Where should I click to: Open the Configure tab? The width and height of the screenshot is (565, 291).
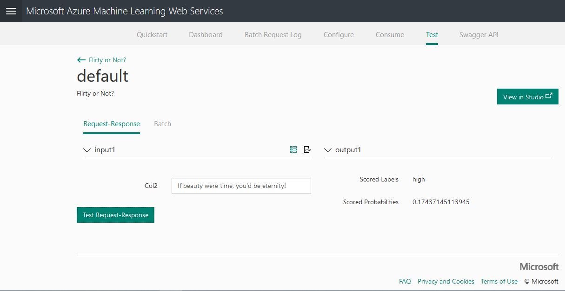click(x=339, y=35)
